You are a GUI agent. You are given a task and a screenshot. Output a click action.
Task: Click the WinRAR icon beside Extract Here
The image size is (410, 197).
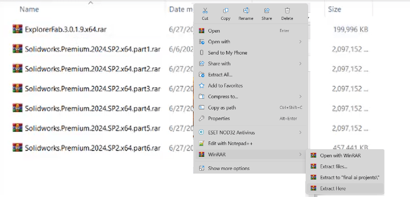tap(313, 188)
